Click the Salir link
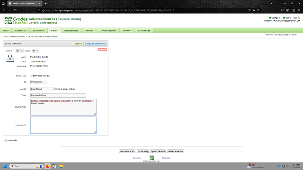The image size is (303, 170). (x=295, y=18)
